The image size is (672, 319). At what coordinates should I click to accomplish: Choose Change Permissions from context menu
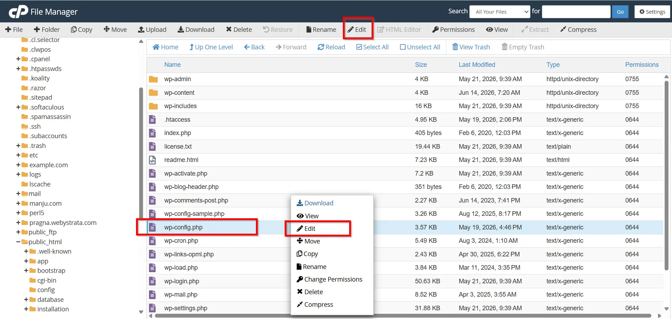click(330, 279)
